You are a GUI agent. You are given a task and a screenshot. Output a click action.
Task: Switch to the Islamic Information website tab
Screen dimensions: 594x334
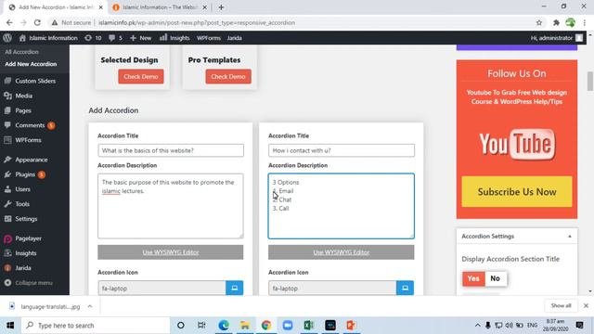pos(160,7)
